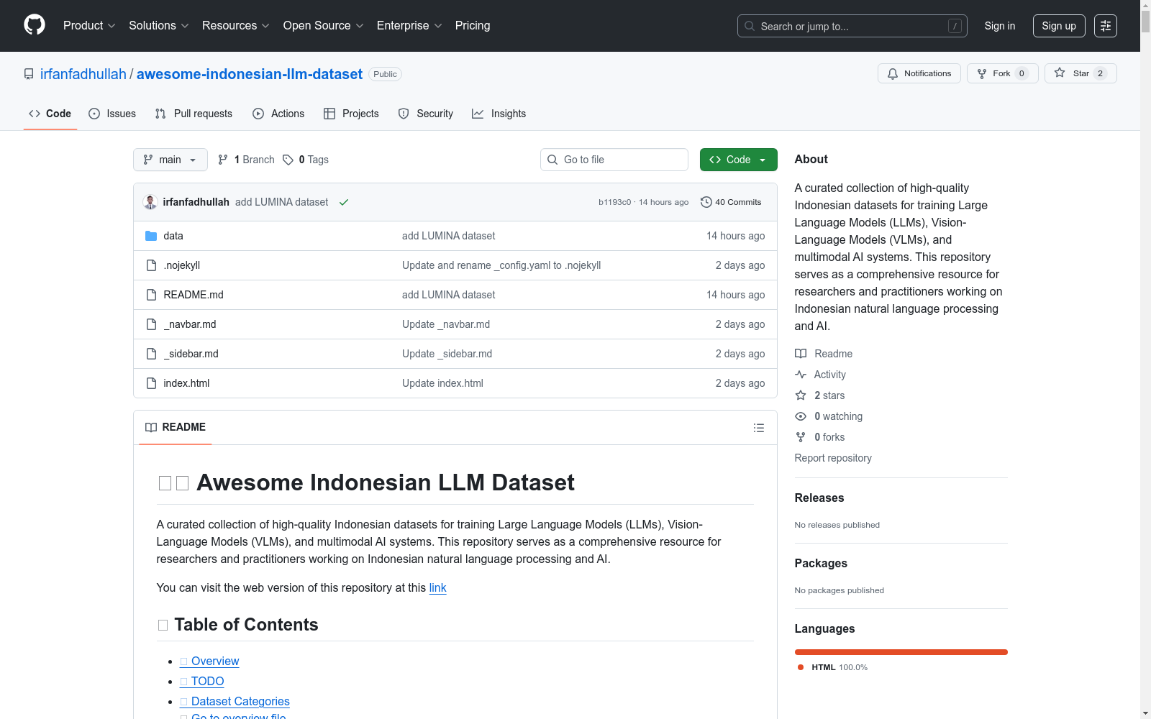Jump to Overview in table of contents
This screenshot has height=719, width=1151.
tap(209, 661)
